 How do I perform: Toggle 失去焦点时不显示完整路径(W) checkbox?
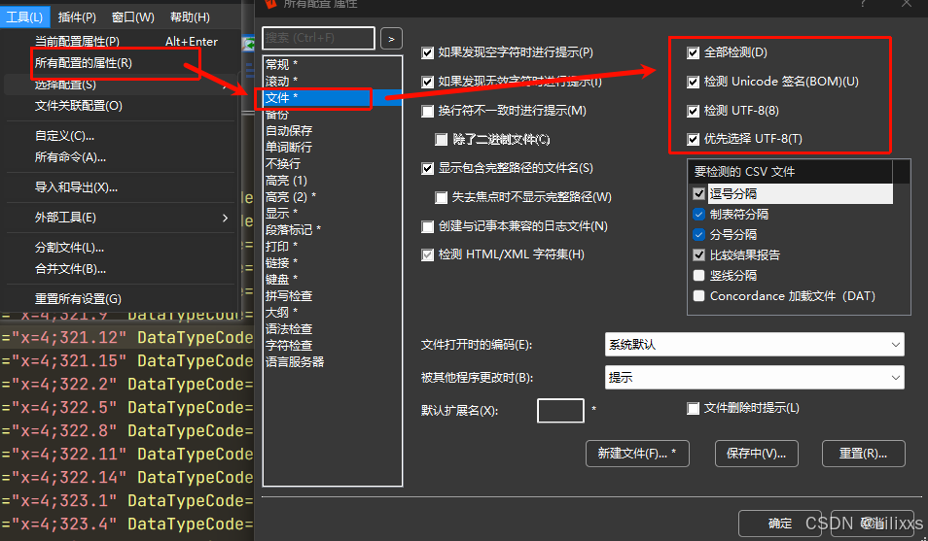(x=441, y=197)
